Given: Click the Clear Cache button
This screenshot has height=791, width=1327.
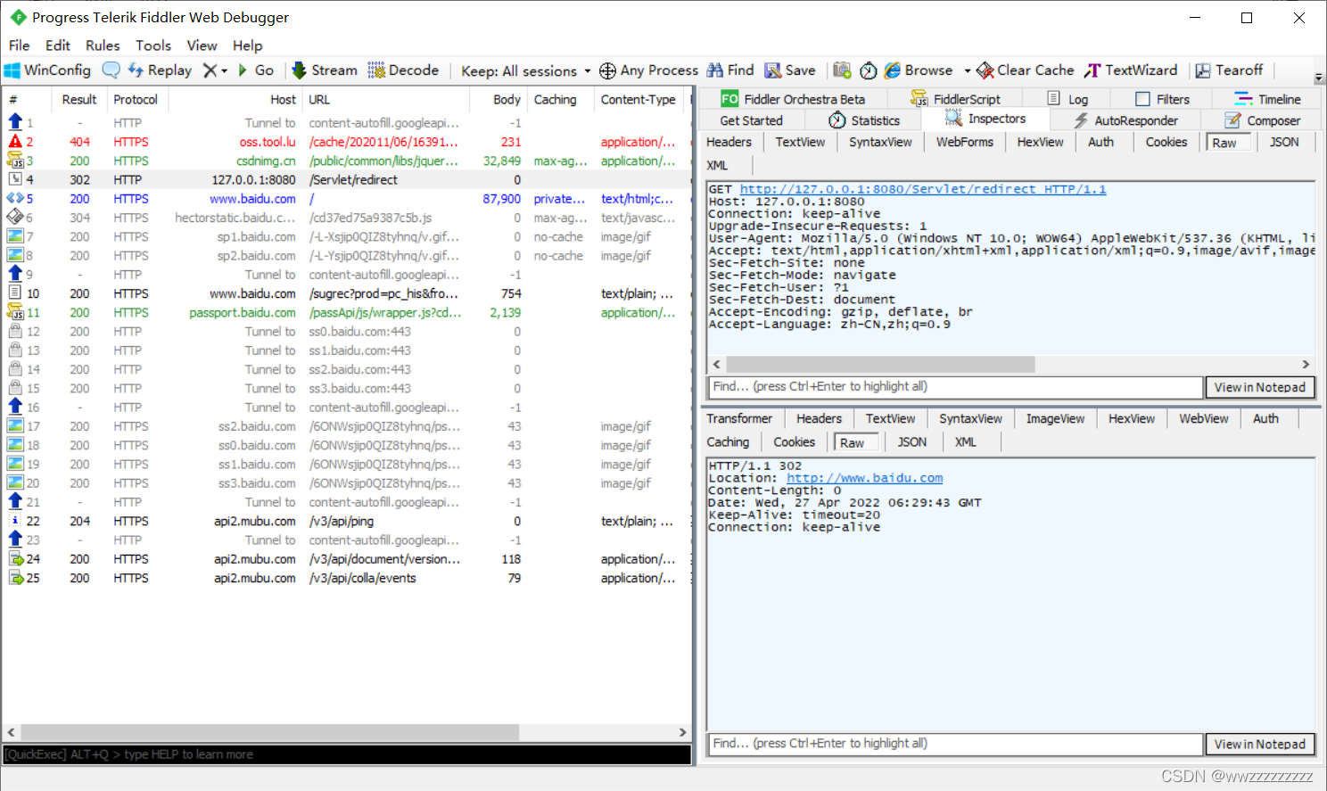Looking at the screenshot, I should (x=1026, y=70).
